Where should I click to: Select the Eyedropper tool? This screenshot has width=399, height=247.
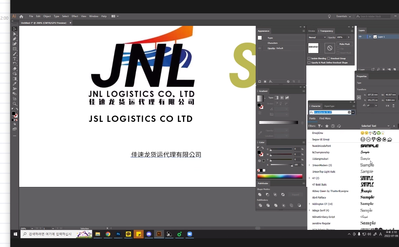(15, 83)
